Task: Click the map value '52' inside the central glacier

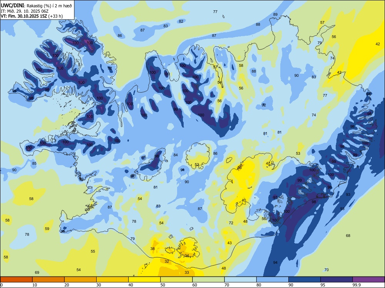Action: [197, 165]
